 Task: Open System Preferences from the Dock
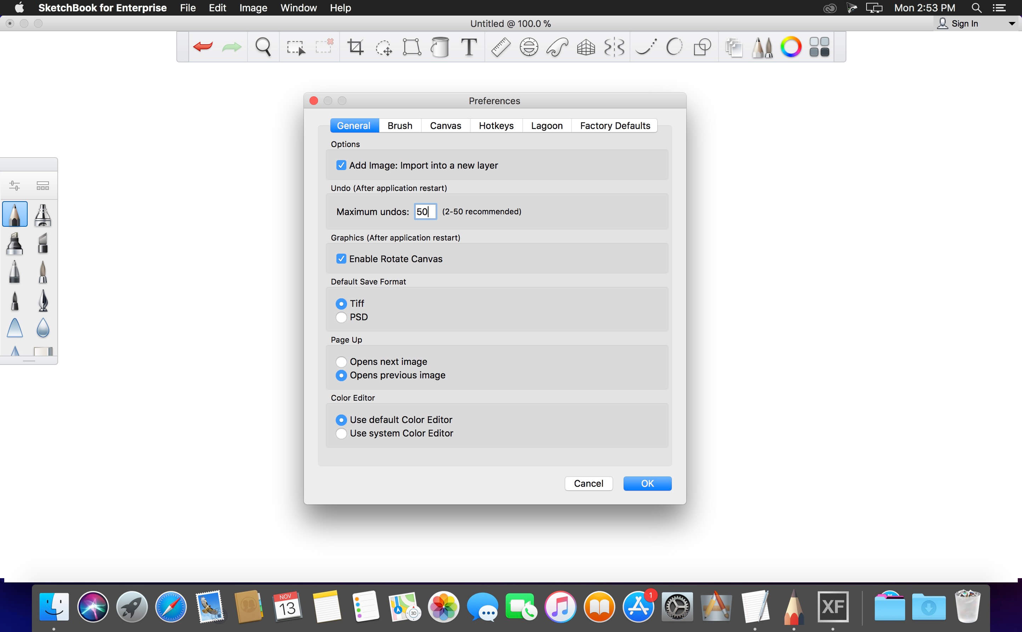(x=677, y=607)
